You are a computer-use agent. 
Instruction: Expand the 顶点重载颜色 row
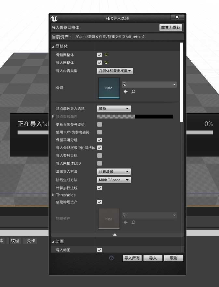click(x=53, y=117)
